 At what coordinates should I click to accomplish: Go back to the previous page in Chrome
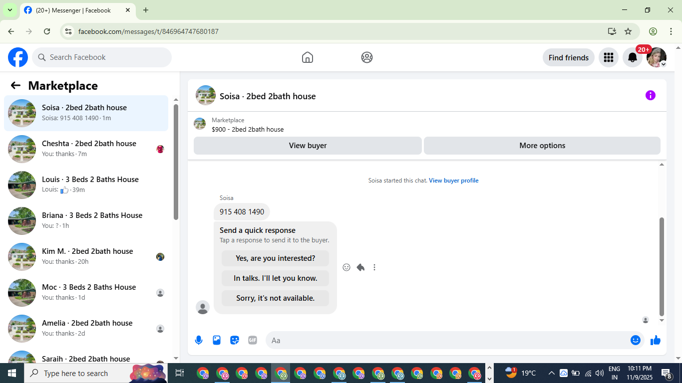click(11, 31)
